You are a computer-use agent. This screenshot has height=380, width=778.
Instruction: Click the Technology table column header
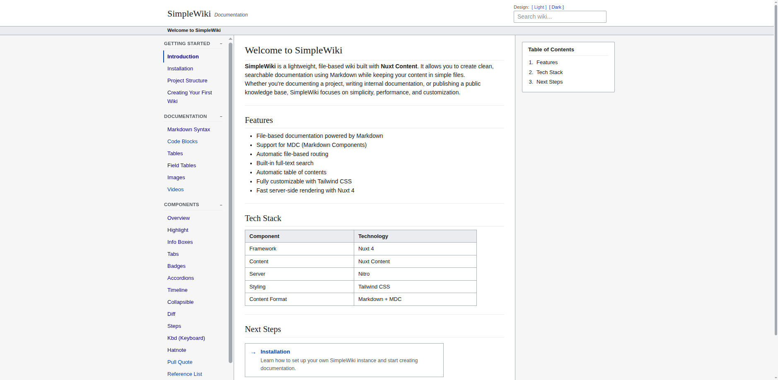tap(415, 236)
